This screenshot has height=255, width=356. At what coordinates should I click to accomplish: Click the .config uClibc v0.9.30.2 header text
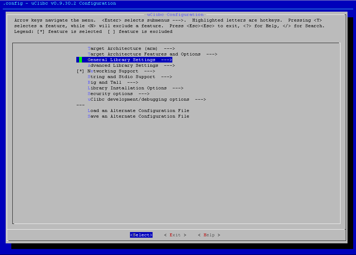(59, 4)
